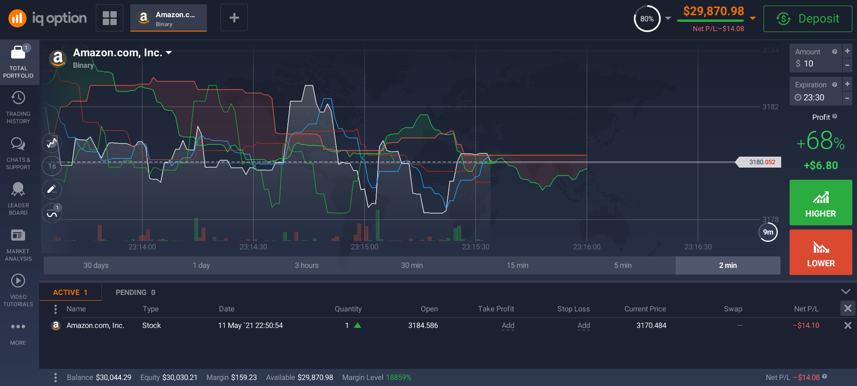857x386 pixels.
Task: Click the Net P/L column header
Action: 806,309
